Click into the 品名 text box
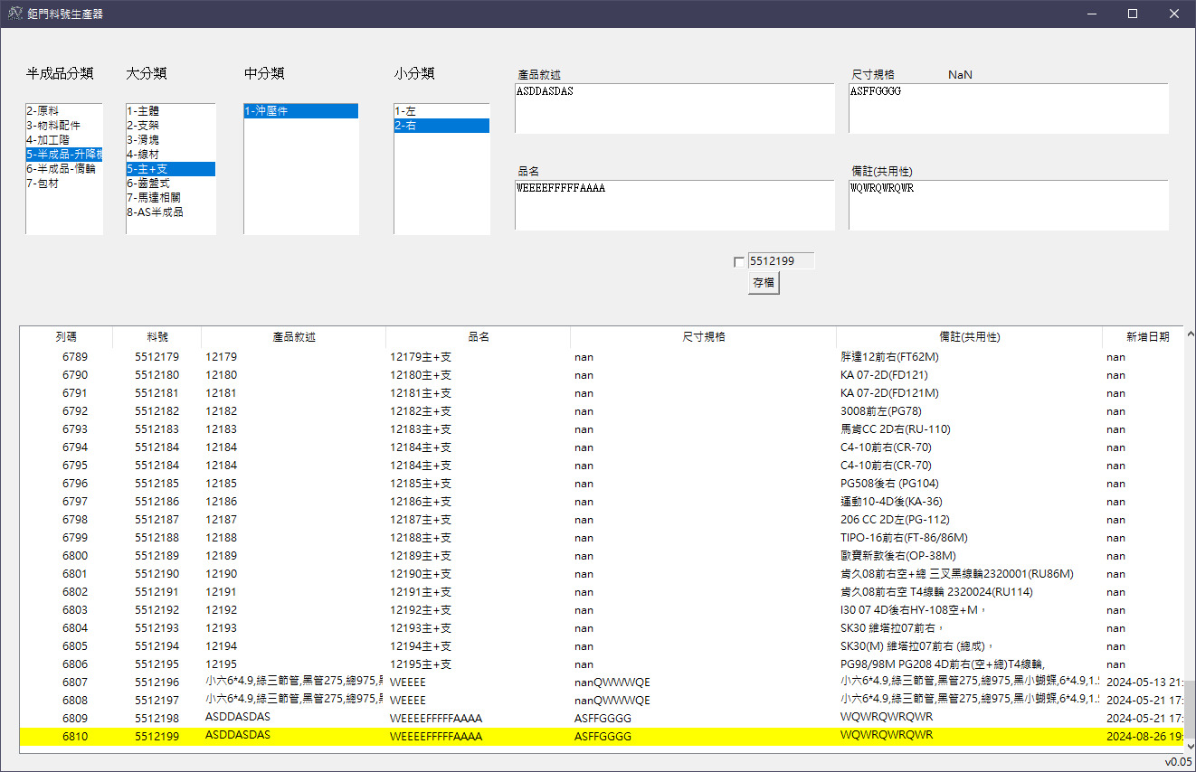1196x772 pixels. point(674,205)
